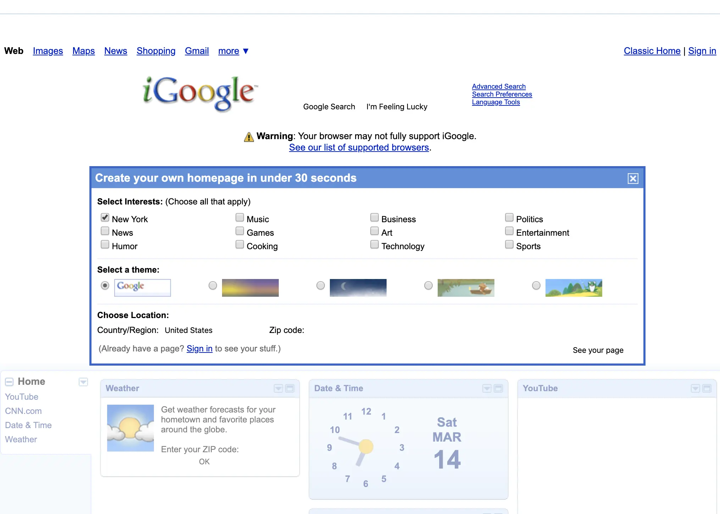The image size is (720, 514).
Task: Open the Home tab dropdown arrow
Action: pos(83,382)
